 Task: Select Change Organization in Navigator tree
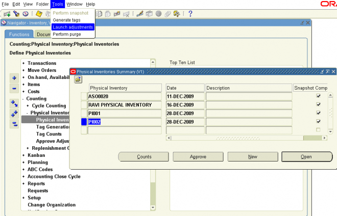(x=52, y=205)
